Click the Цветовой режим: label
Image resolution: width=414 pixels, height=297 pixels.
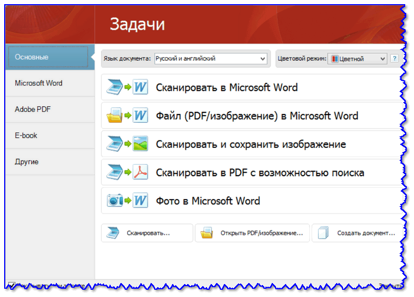[302, 59]
